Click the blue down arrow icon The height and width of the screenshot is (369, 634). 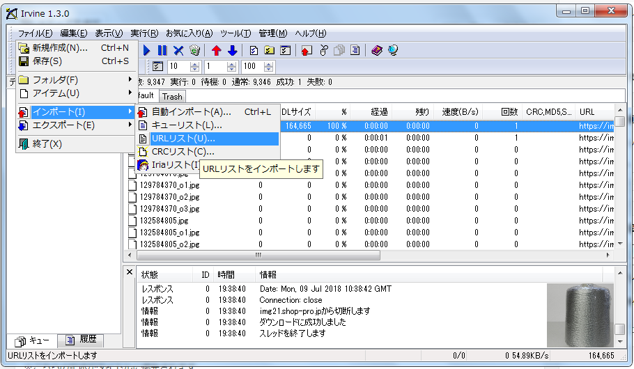point(232,50)
